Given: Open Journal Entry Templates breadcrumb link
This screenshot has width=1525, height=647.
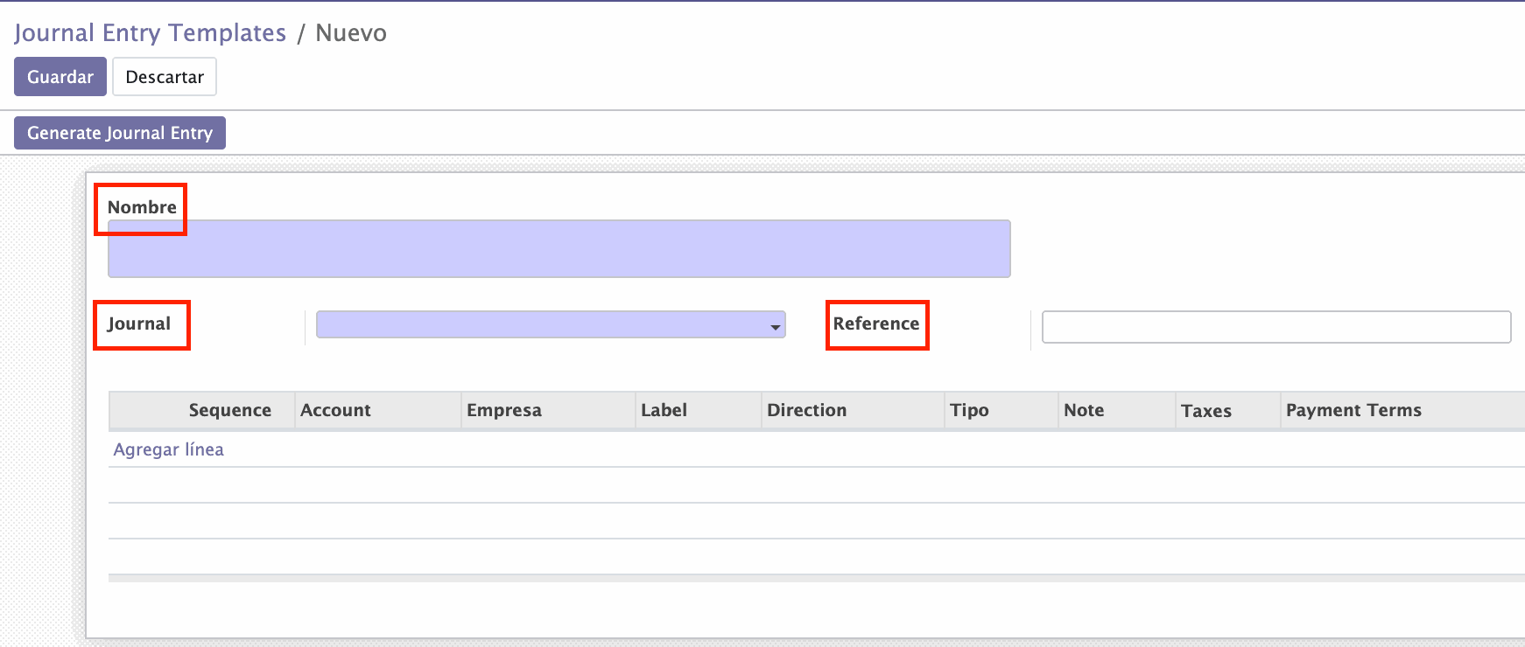Looking at the screenshot, I should [150, 32].
